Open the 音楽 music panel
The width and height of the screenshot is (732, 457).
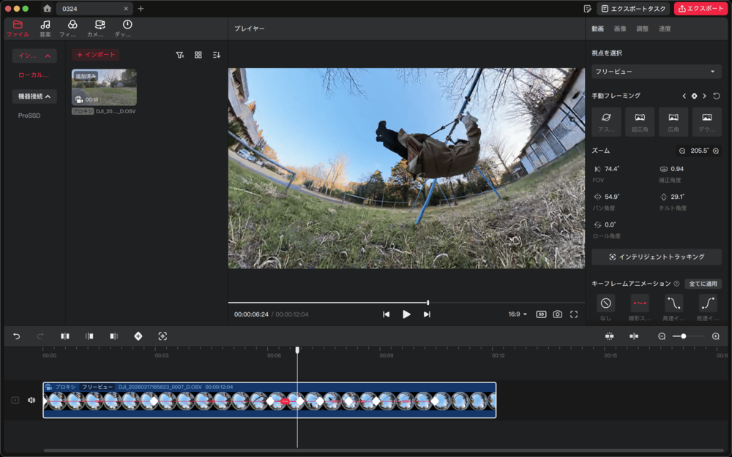[45, 28]
